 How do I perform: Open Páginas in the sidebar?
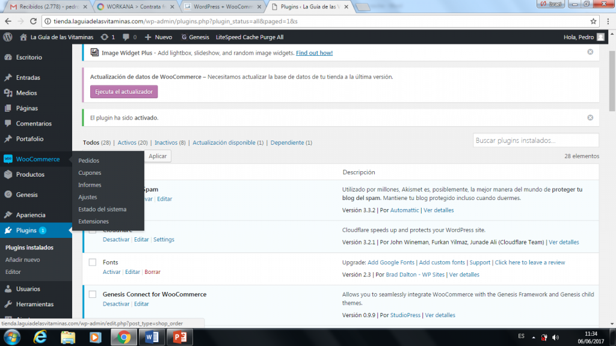tap(26, 108)
